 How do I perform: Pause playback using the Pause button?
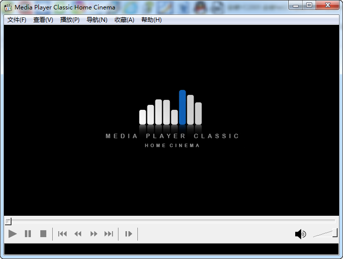pos(28,234)
